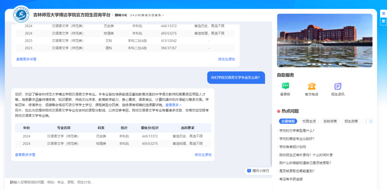This screenshot has width=387, height=189.
Task: Switch to the 奖助政策 tab
Action: 330,121
